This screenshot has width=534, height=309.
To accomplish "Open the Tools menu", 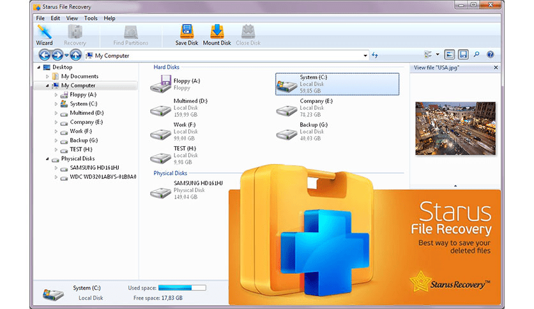I will (x=91, y=19).
